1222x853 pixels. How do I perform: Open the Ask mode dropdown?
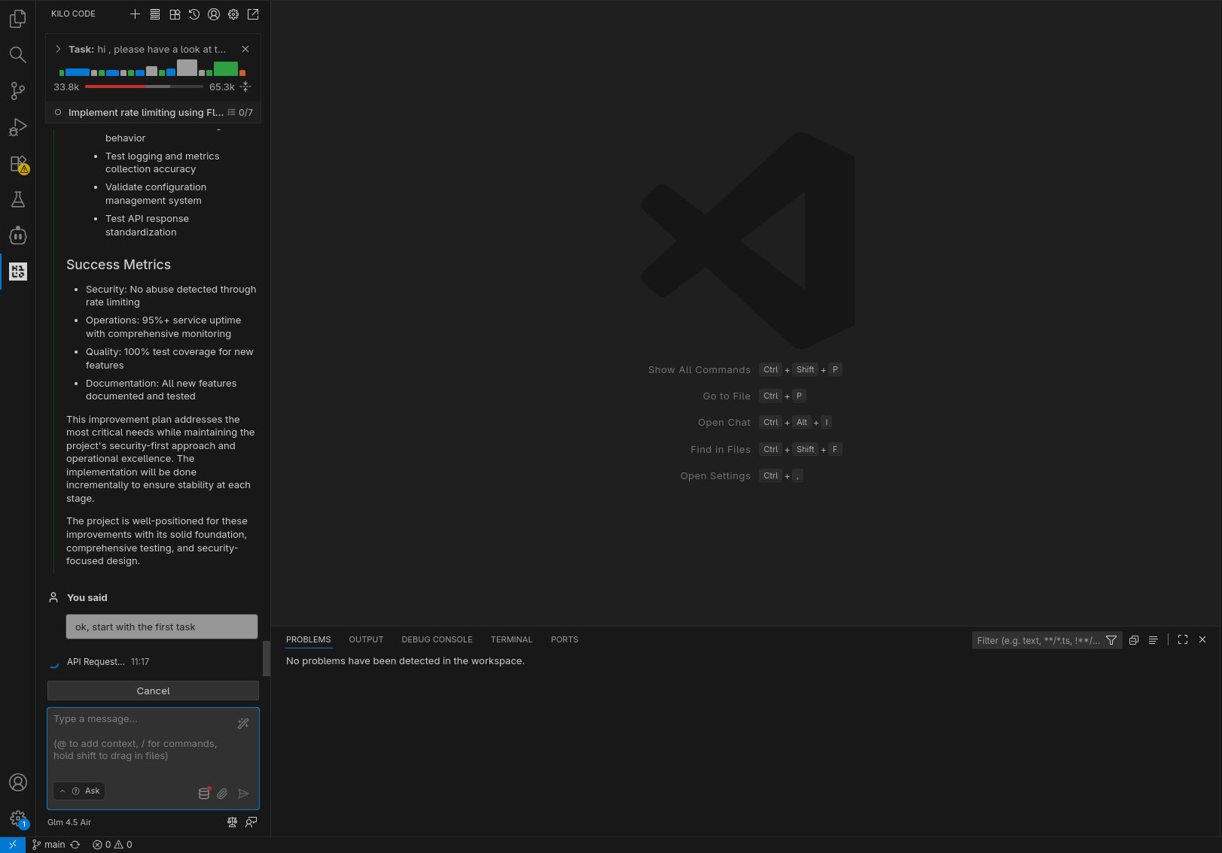[x=79, y=791]
